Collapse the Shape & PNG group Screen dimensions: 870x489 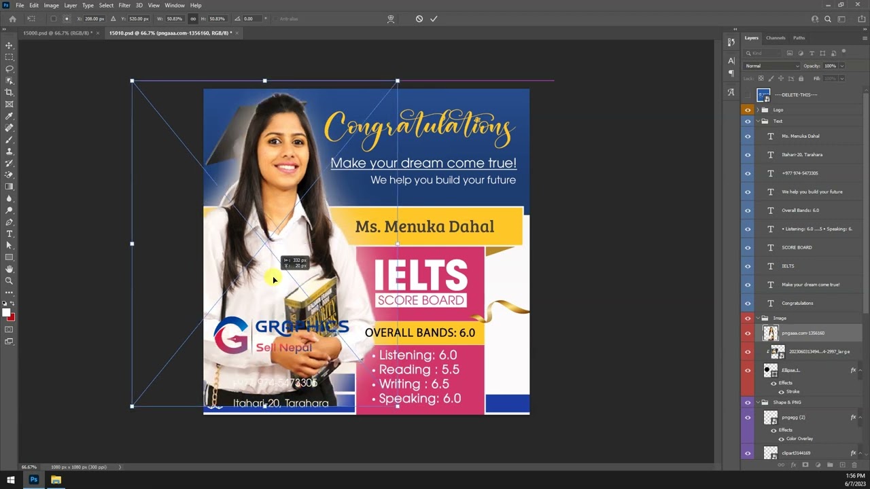pos(758,402)
